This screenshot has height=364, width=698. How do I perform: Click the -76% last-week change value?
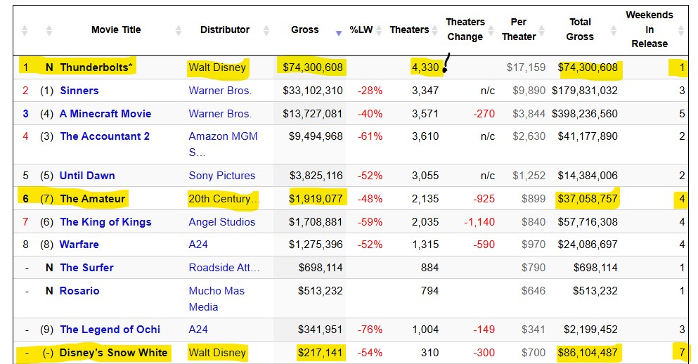click(x=370, y=330)
